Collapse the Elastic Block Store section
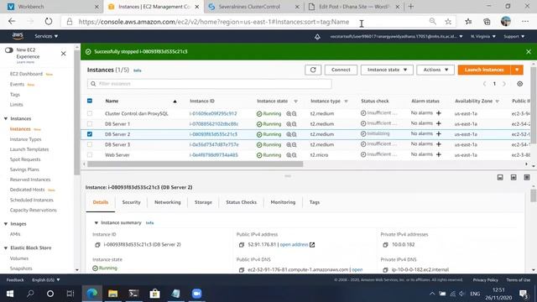This screenshot has width=537, height=302. (x=6, y=247)
